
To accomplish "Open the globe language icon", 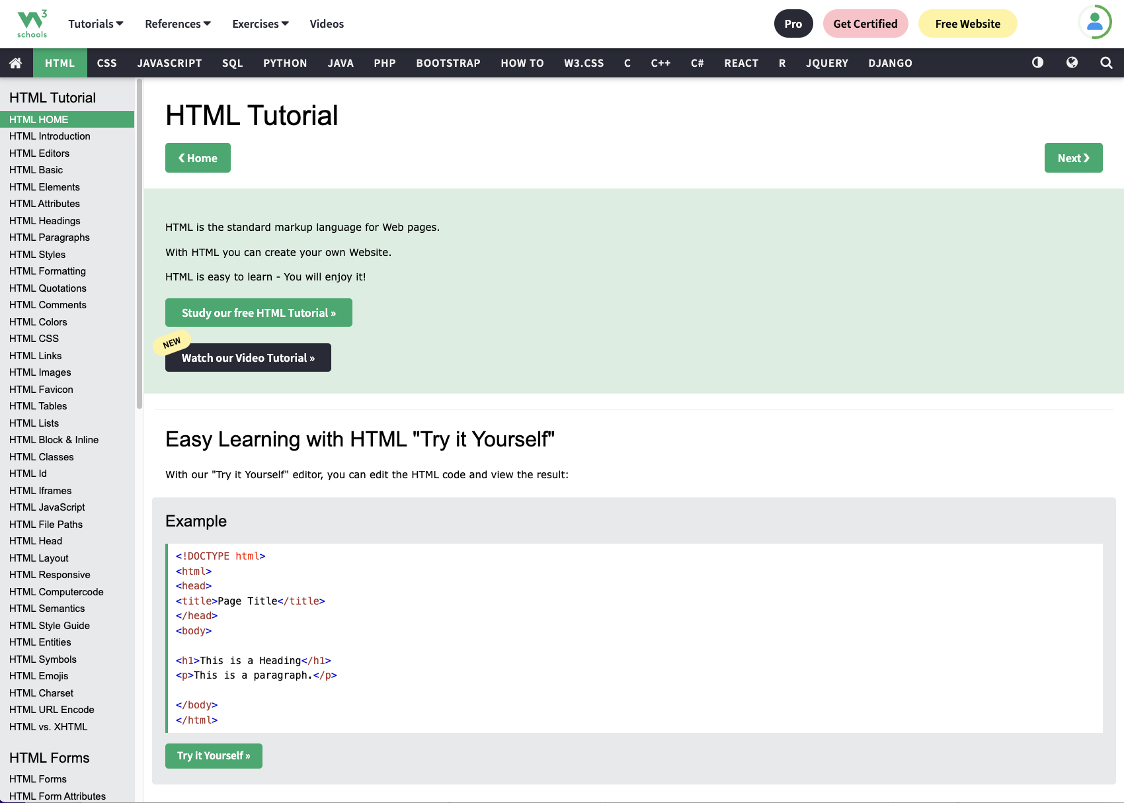I will 1072,63.
